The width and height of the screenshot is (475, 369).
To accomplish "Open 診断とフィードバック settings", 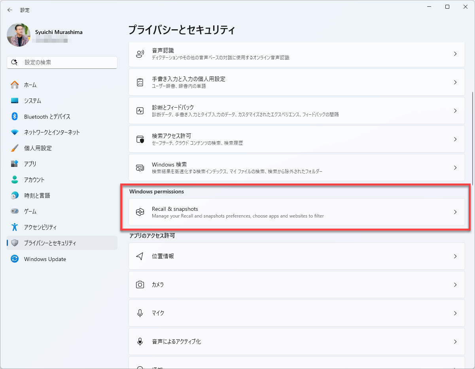I will point(297,111).
